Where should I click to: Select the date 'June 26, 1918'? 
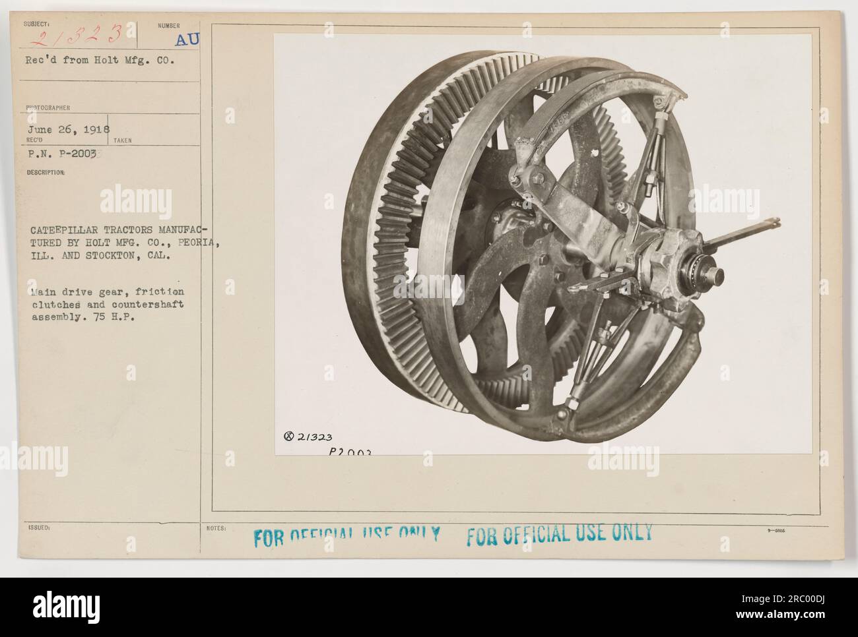point(67,129)
